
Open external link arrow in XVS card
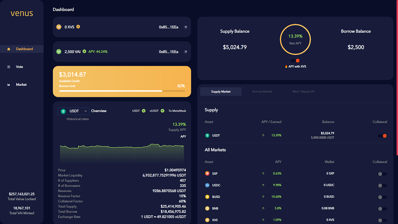tap(186, 27)
